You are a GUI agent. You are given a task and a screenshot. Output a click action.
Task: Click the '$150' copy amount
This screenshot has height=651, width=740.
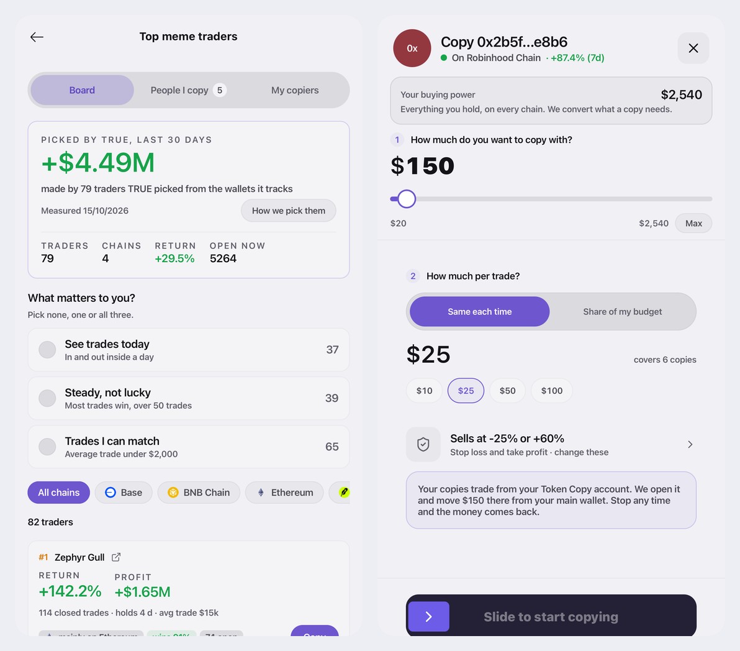click(x=422, y=166)
